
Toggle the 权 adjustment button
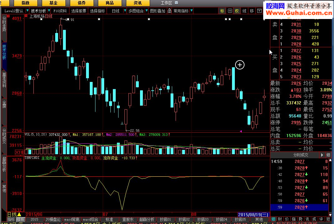click(x=237, y=11)
